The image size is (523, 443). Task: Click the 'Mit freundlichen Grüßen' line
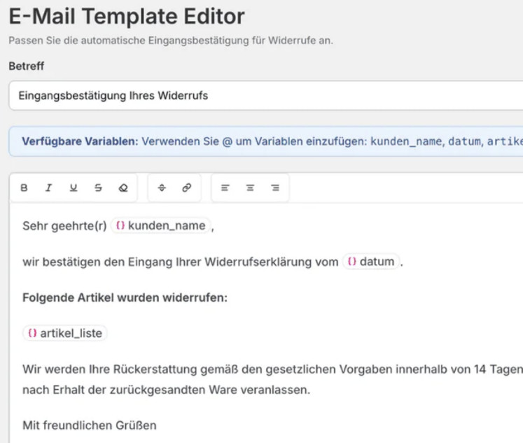point(90,426)
